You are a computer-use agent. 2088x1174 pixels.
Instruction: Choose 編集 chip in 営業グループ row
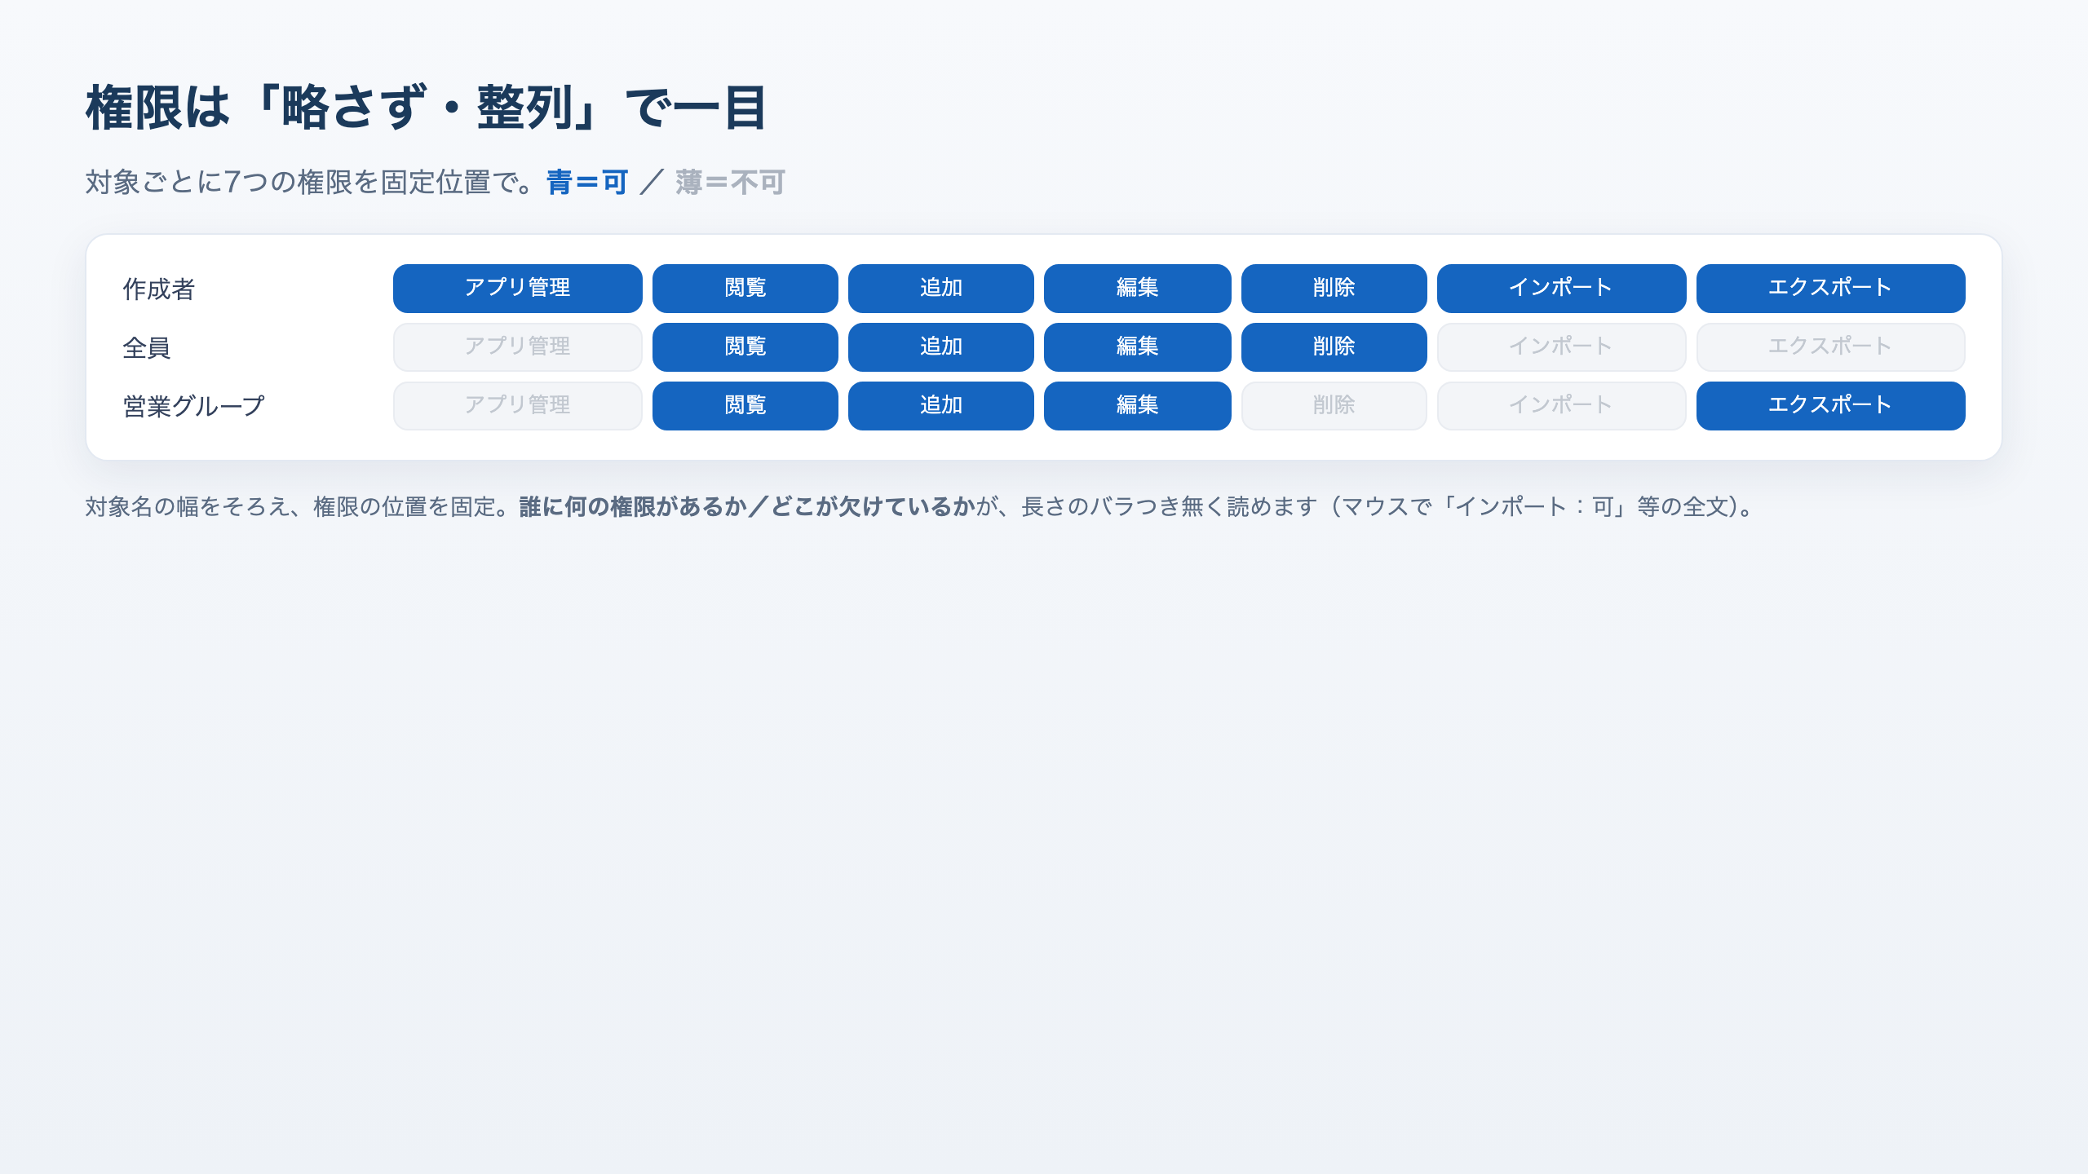1137,405
